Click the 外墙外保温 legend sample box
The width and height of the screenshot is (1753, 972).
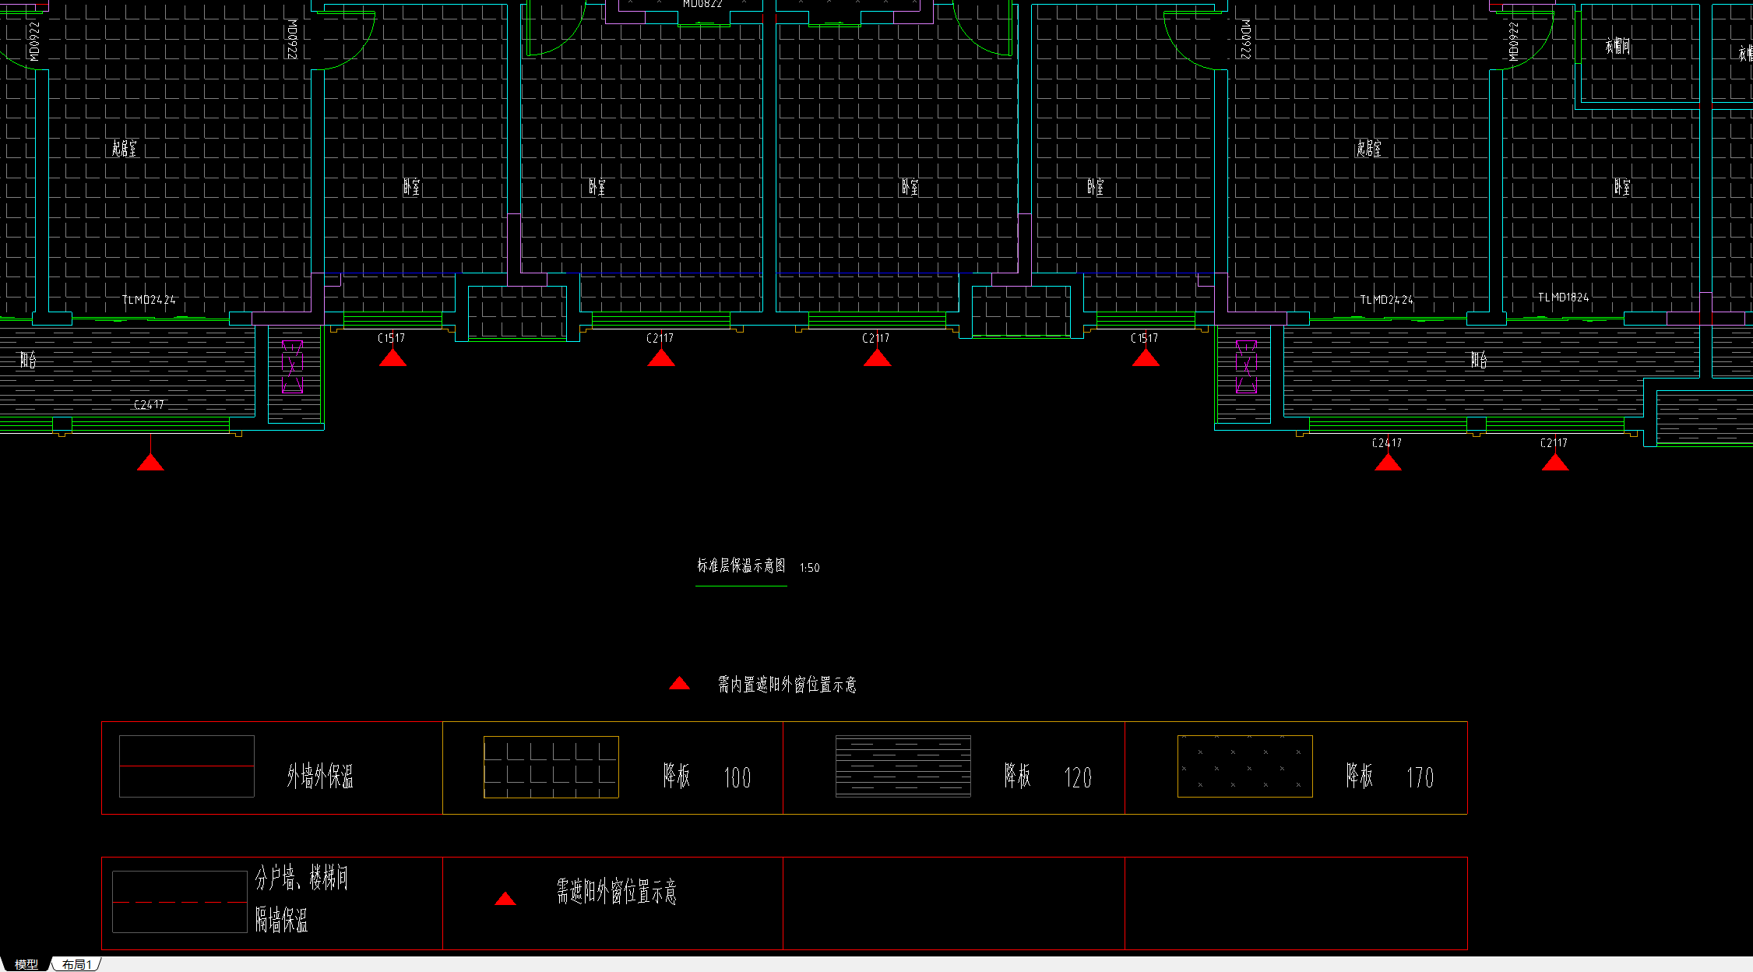[x=187, y=766]
